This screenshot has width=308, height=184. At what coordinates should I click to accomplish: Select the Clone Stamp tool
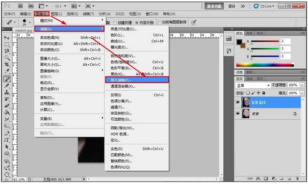pyautogui.click(x=7, y=92)
